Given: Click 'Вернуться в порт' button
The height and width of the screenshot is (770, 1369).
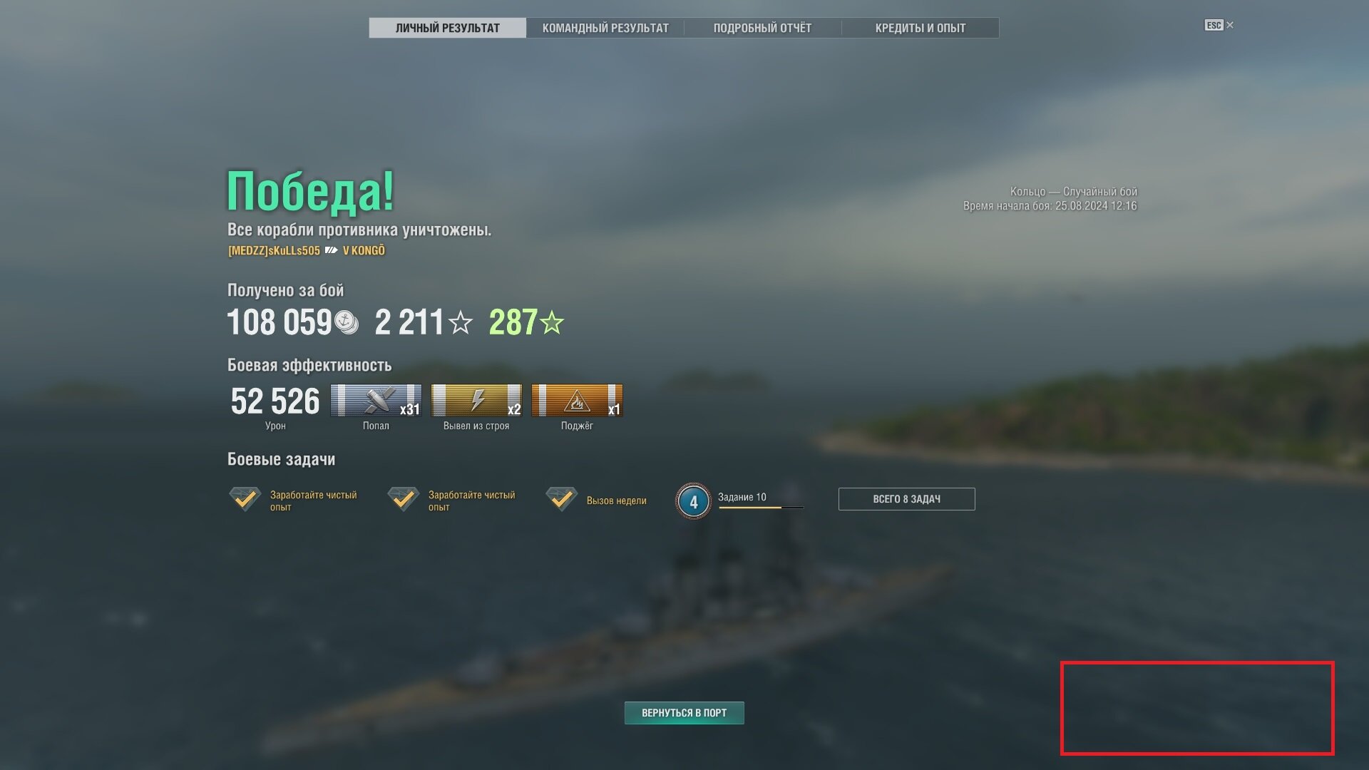Looking at the screenshot, I should 684,713.
